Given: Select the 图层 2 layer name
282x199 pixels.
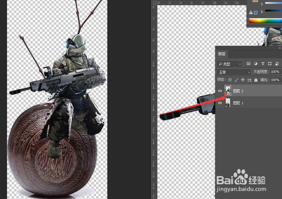Looking at the screenshot, I should coord(238,91).
